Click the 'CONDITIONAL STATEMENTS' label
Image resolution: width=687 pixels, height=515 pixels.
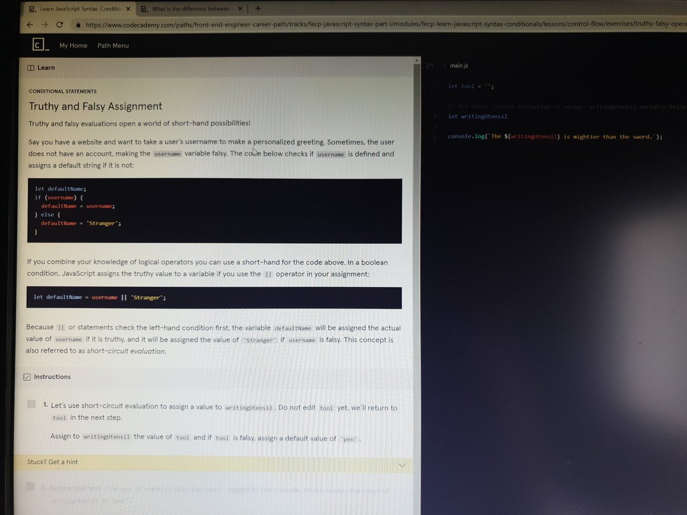tap(62, 92)
